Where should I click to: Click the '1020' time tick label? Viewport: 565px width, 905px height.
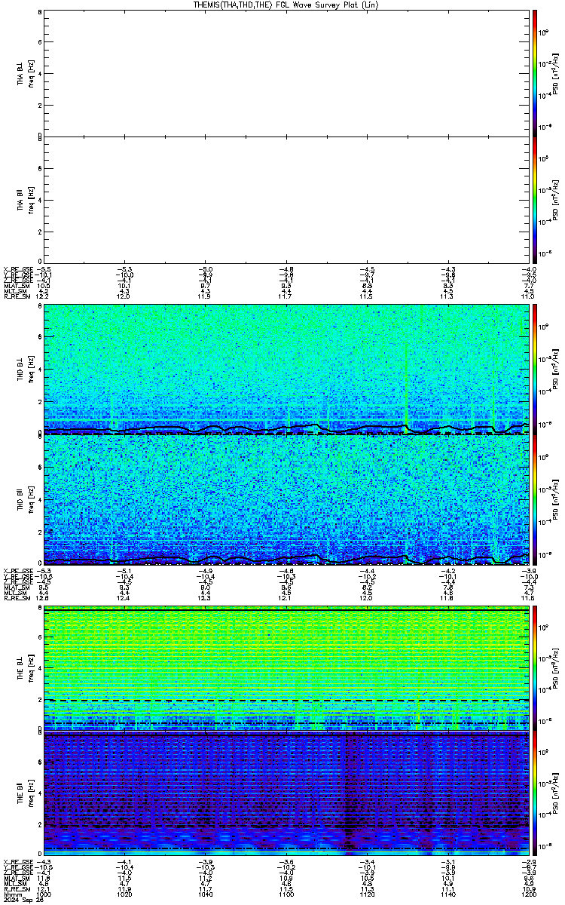pyautogui.click(x=125, y=894)
